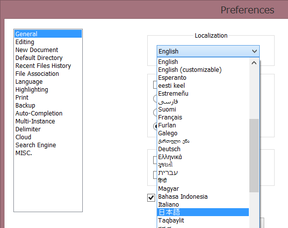Pick the Georgian language entry
This screenshot has width=288, height=228.
203,141
